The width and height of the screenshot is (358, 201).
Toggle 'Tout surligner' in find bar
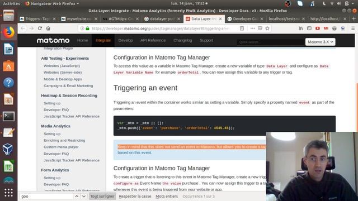click(x=102, y=196)
